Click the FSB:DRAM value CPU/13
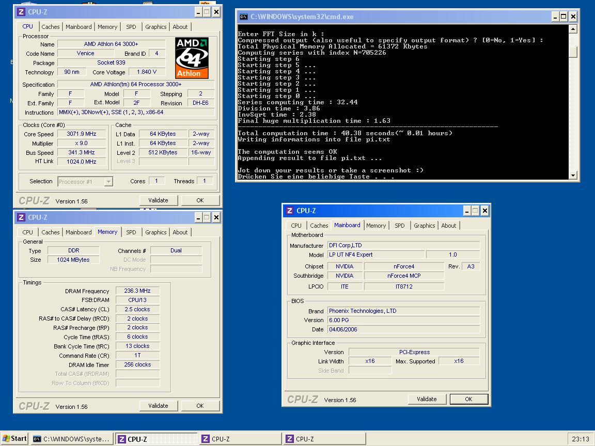595x446 pixels. [x=137, y=300]
